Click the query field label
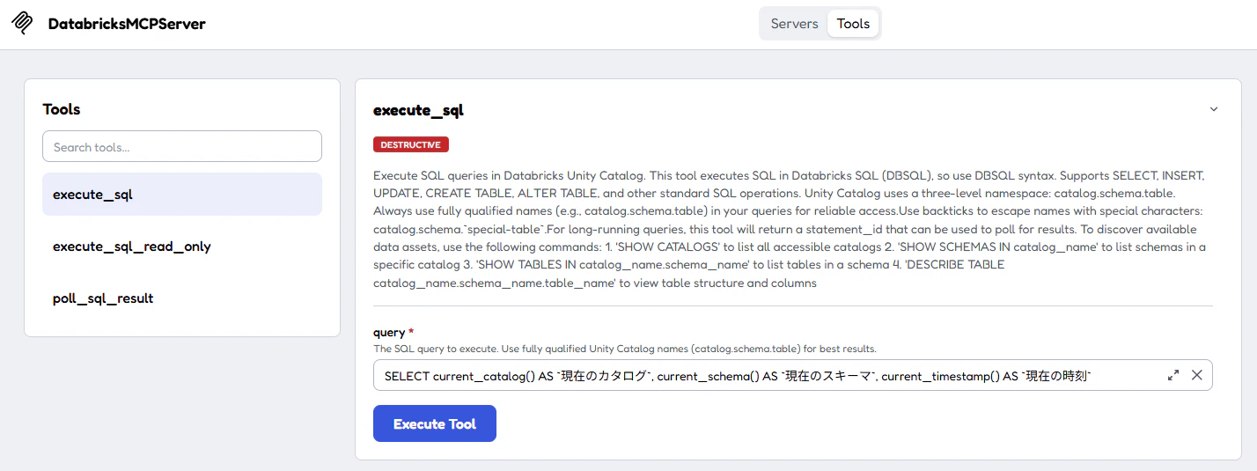The height and width of the screenshot is (471, 1257). coord(389,333)
